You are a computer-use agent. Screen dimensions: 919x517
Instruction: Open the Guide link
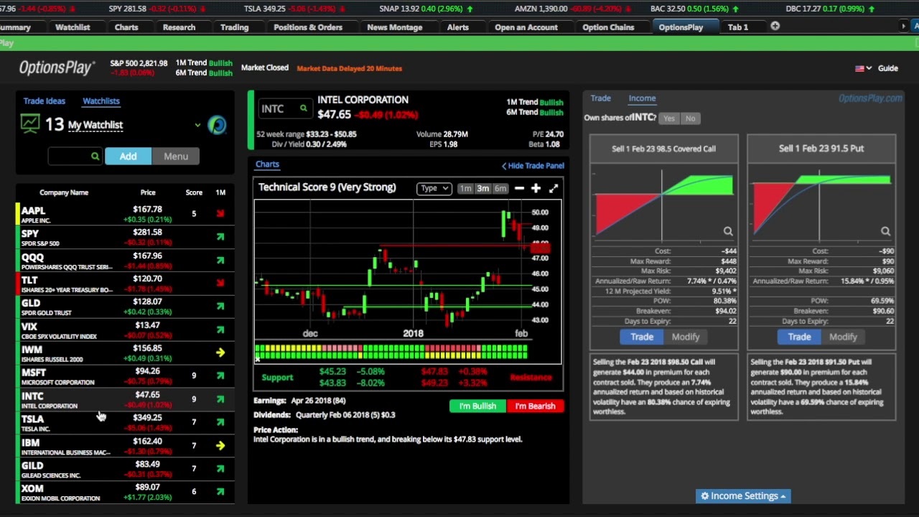click(888, 68)
